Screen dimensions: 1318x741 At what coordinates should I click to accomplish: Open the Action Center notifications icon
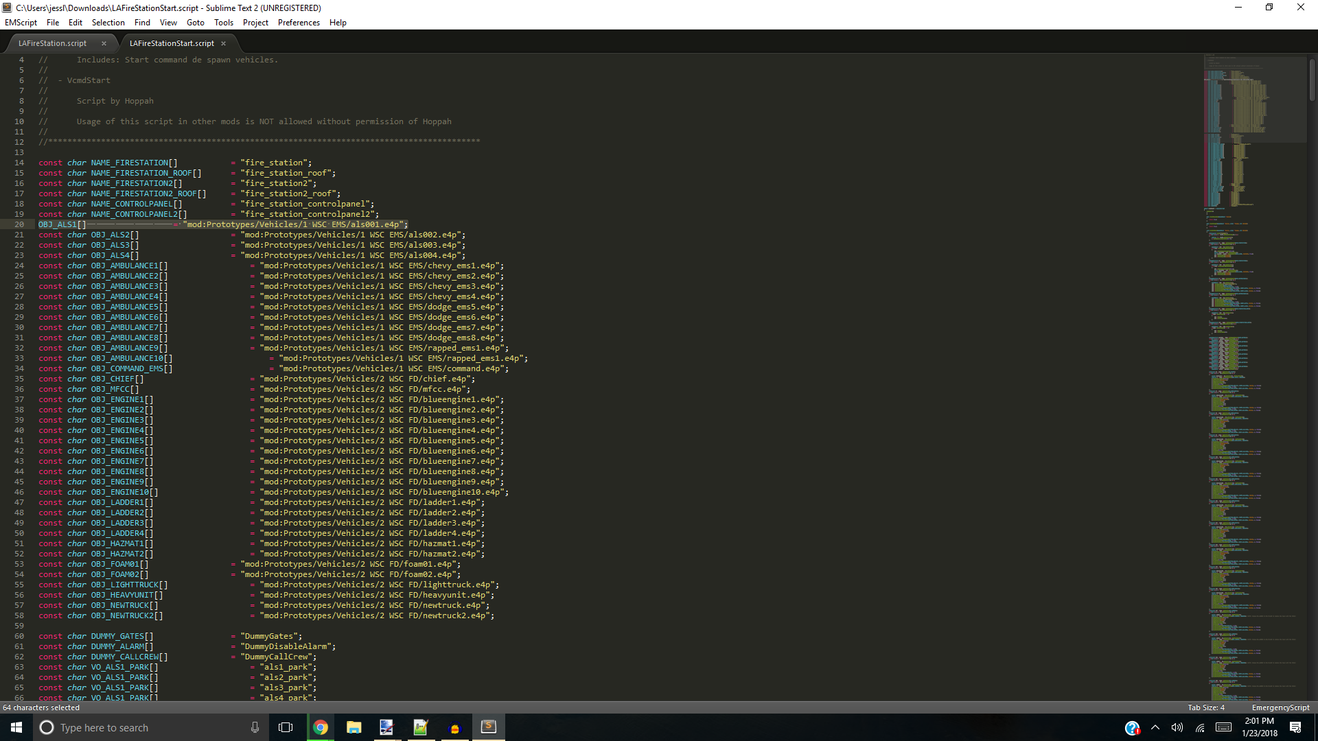coord(1295,727)
